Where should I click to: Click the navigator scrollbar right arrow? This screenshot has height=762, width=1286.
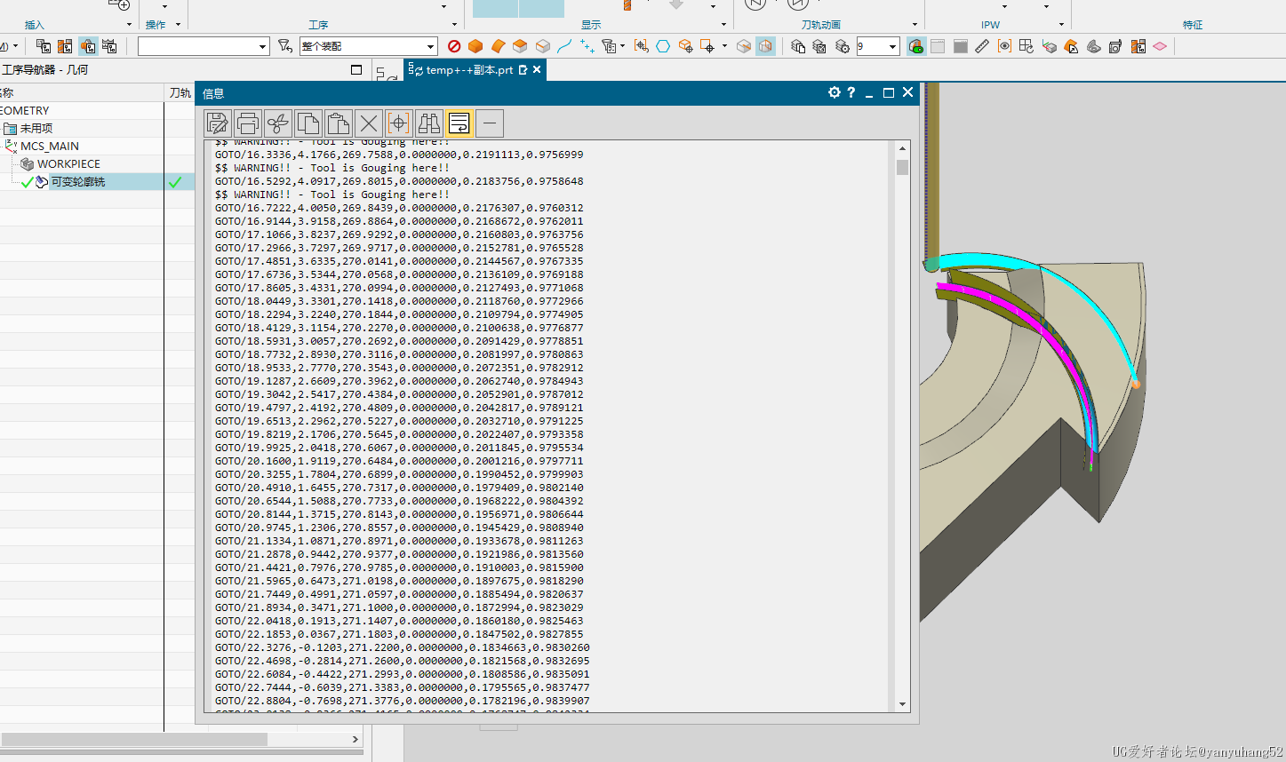[355, 739]
